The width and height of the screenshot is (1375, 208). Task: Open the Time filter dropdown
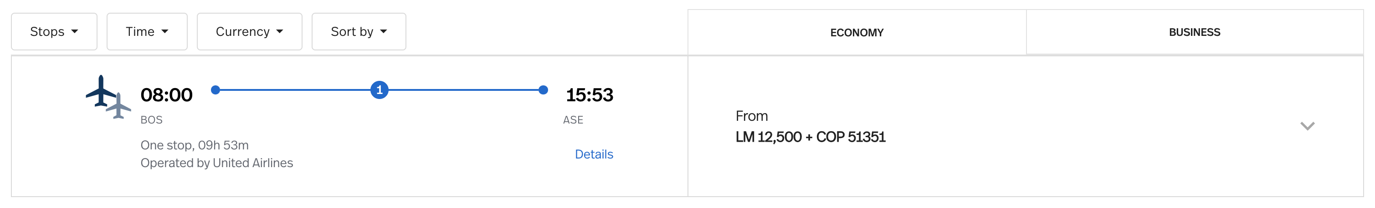coord(147,32)
